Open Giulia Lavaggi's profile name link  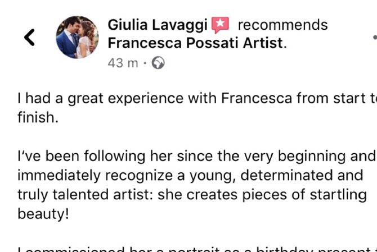pos(158,25)
